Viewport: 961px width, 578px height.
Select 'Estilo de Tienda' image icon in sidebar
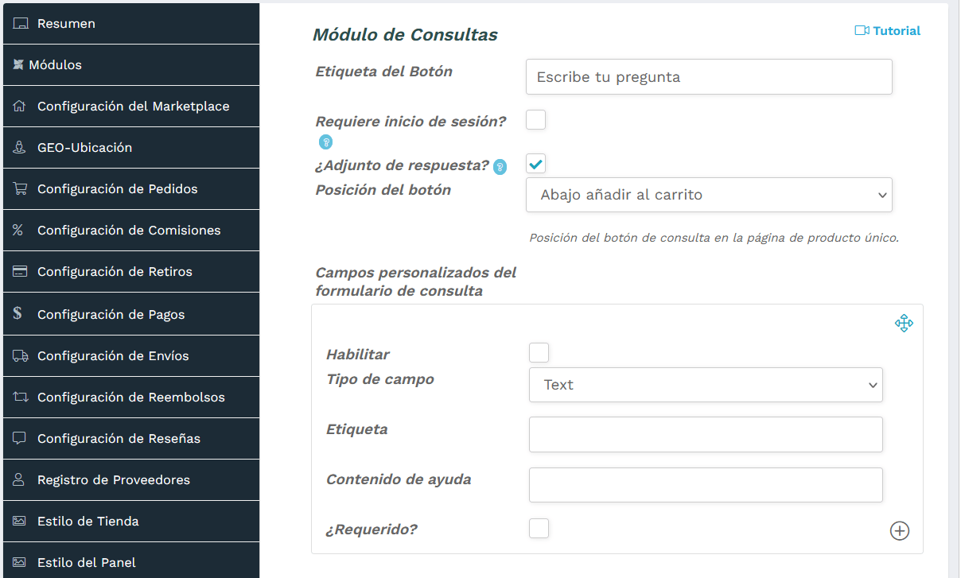(x=18, y=521)
